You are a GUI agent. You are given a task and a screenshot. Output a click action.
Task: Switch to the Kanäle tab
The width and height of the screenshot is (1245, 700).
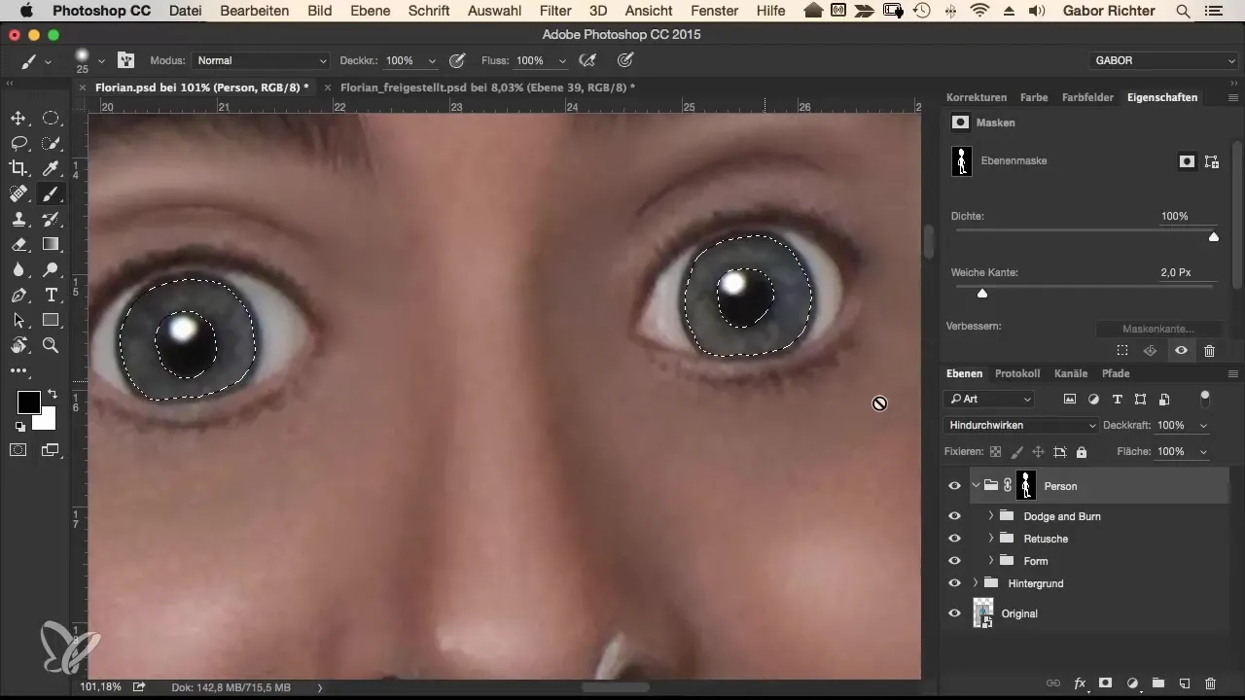1070,373
